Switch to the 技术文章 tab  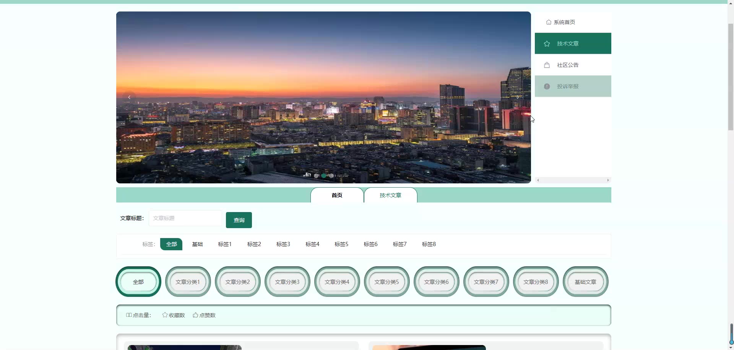point(390,195)
